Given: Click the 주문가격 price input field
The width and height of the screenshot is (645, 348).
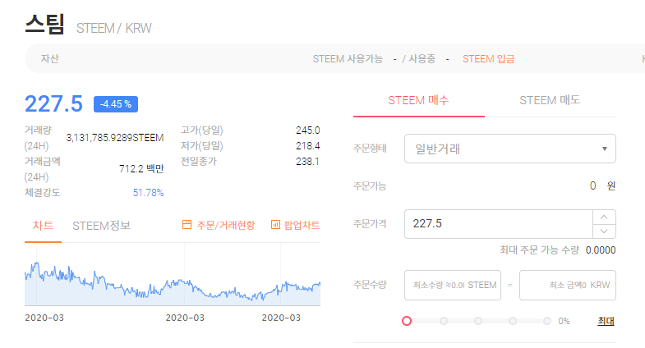Looking at the screenshot, I should 499,223.
